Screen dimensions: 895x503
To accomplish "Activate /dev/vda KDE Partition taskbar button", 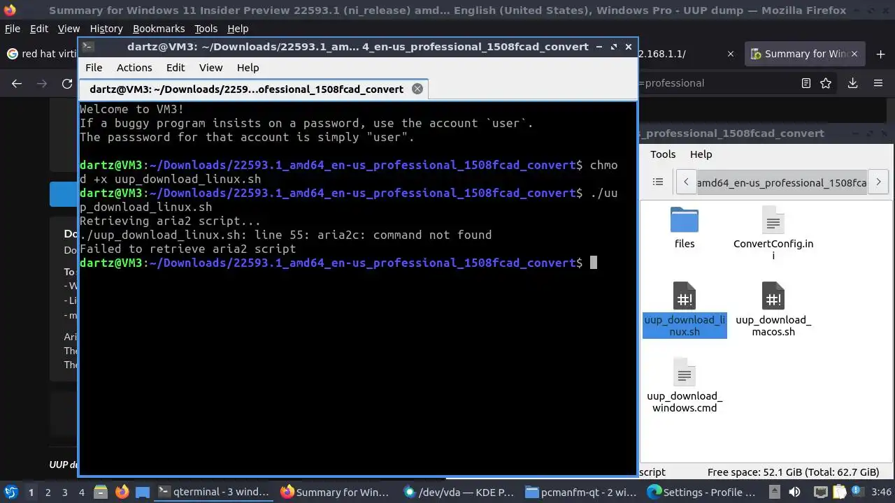I will tap(459, 492).
